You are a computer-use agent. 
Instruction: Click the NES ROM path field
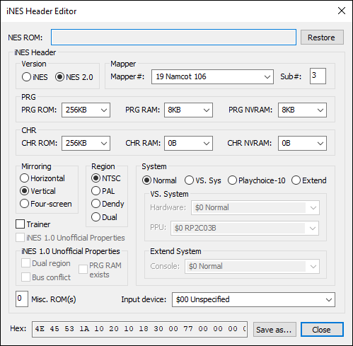173,38
